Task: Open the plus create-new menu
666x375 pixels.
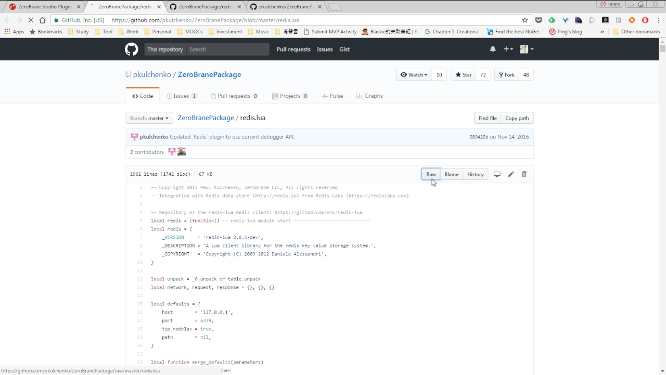Action: click(508, 49)
